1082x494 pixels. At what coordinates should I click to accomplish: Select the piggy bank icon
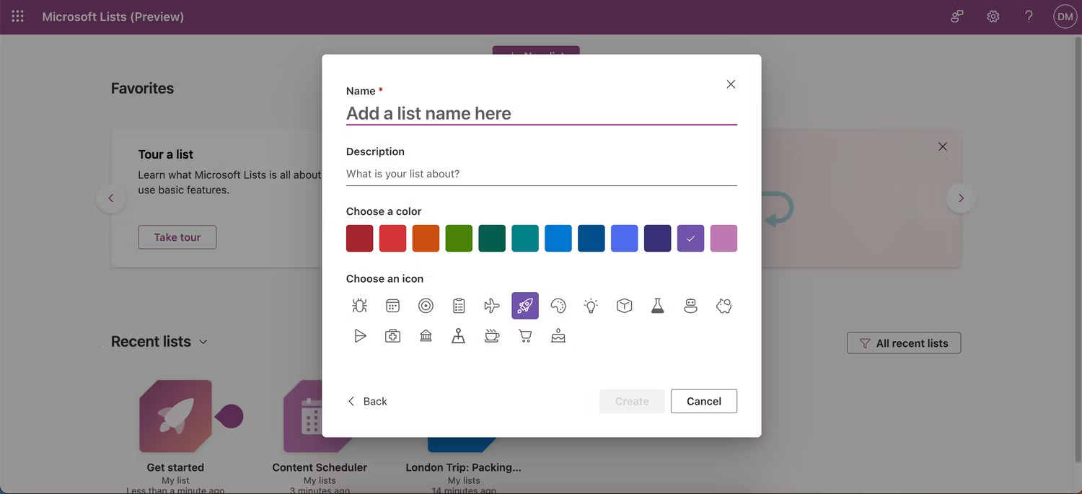coord(724,306)
